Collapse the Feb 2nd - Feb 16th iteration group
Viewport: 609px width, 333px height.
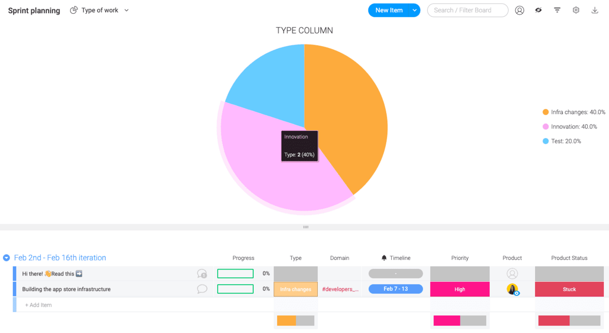point(7,258)
